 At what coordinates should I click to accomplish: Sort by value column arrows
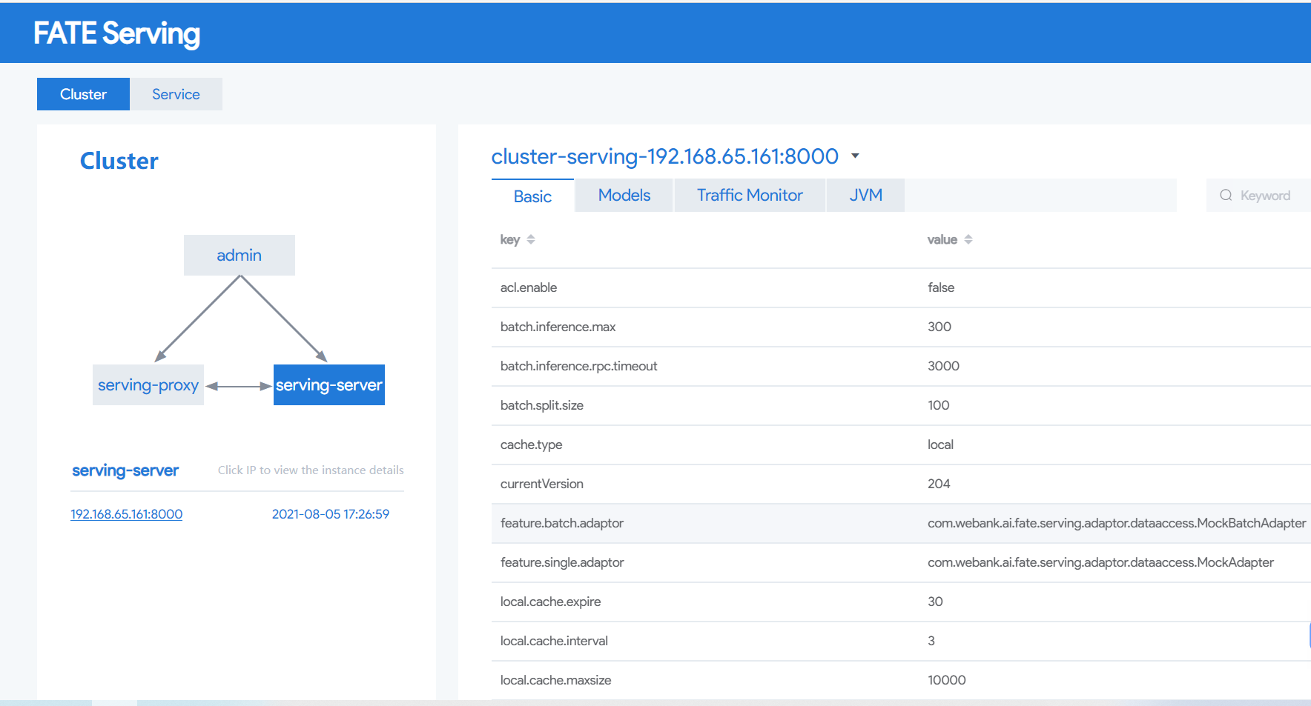(968, 239)
